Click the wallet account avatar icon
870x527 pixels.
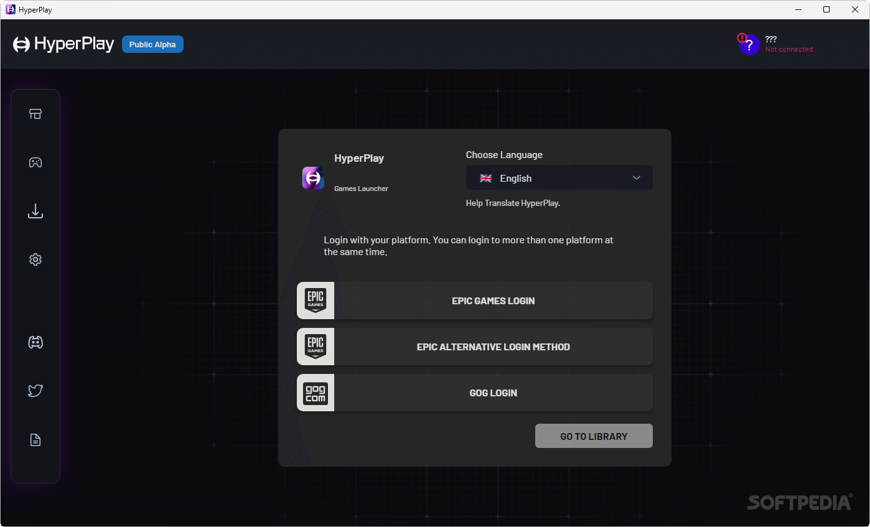[749, 45]
